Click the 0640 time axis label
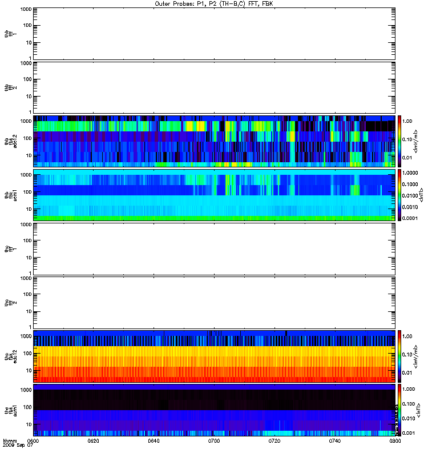This screenshot has height=457, width=428. pos(154,441)
